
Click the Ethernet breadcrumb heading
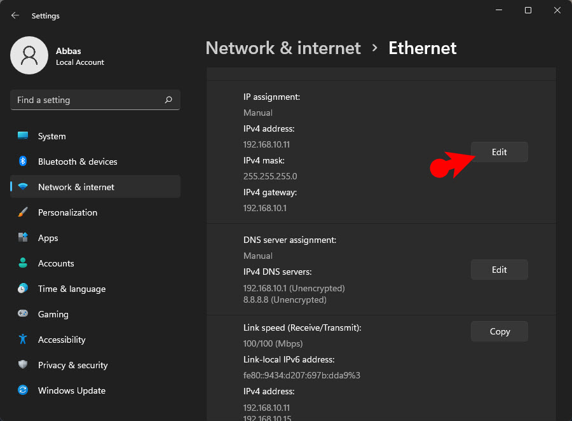pyautogui.click(x=422, y=48)
